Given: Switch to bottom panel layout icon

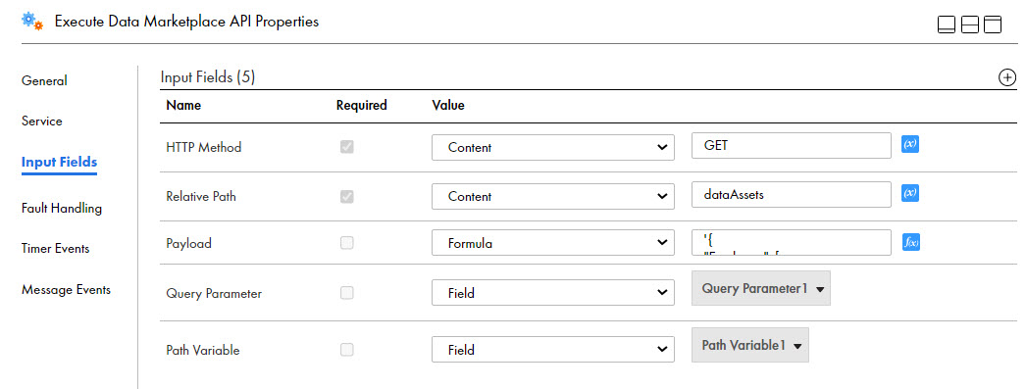Looking at the screenshot, I should (x=947, y=24).
